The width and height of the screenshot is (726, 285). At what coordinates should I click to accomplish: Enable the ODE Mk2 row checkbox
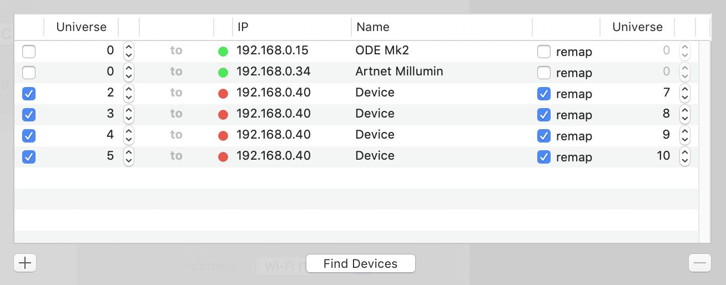(29, 52)
